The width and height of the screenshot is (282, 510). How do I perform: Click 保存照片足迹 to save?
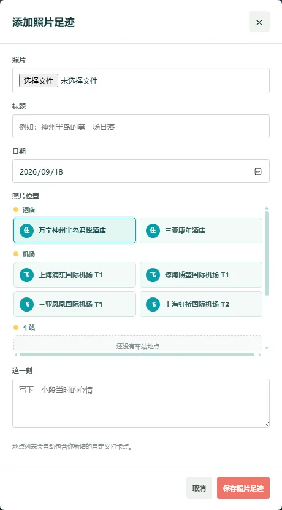[243, 488]
